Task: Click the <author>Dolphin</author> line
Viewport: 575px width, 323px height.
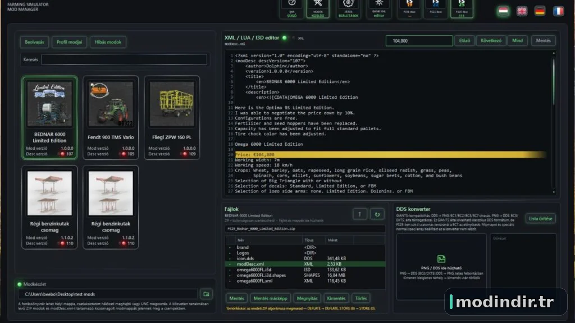Action: click(277, 66)
